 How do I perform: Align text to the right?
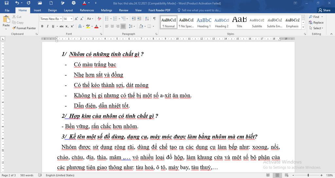tap(117, 26)
